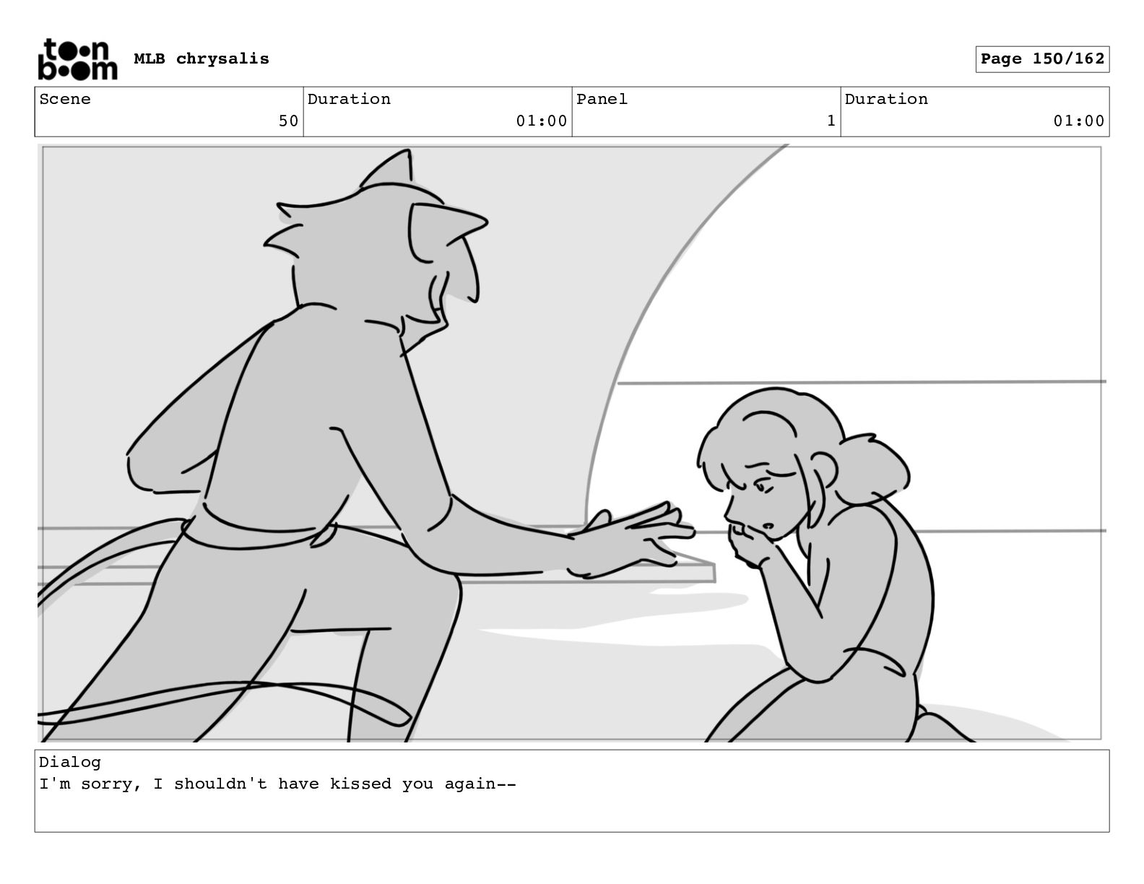Click the storyboard panel drawing
Viewport: 1144px width, 884px height.
coord(572,443)
